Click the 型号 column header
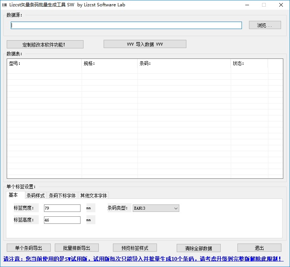Screen dimensions: 290x267 [x=44, y=63]
